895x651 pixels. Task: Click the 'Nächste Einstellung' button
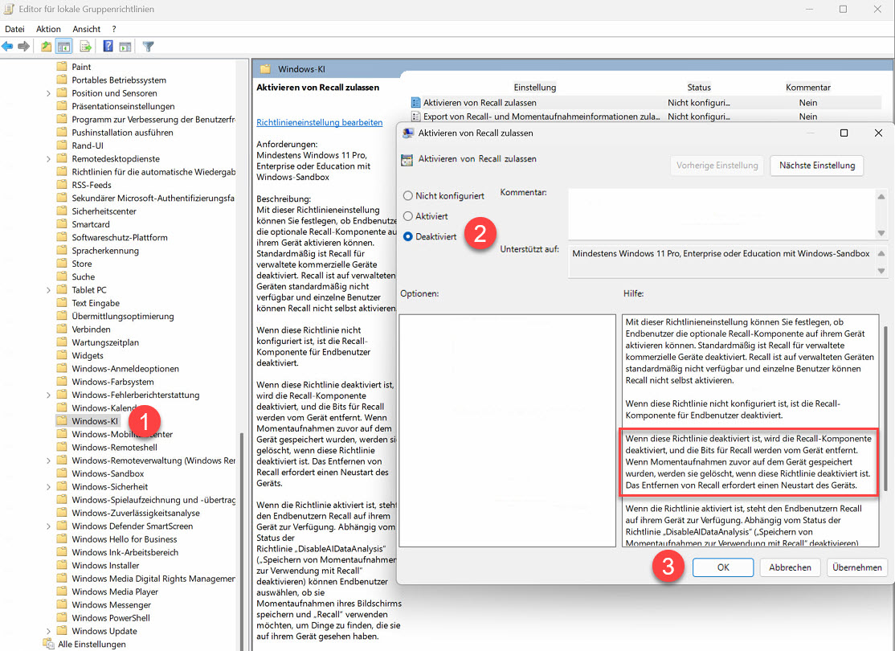coord(817,166)
